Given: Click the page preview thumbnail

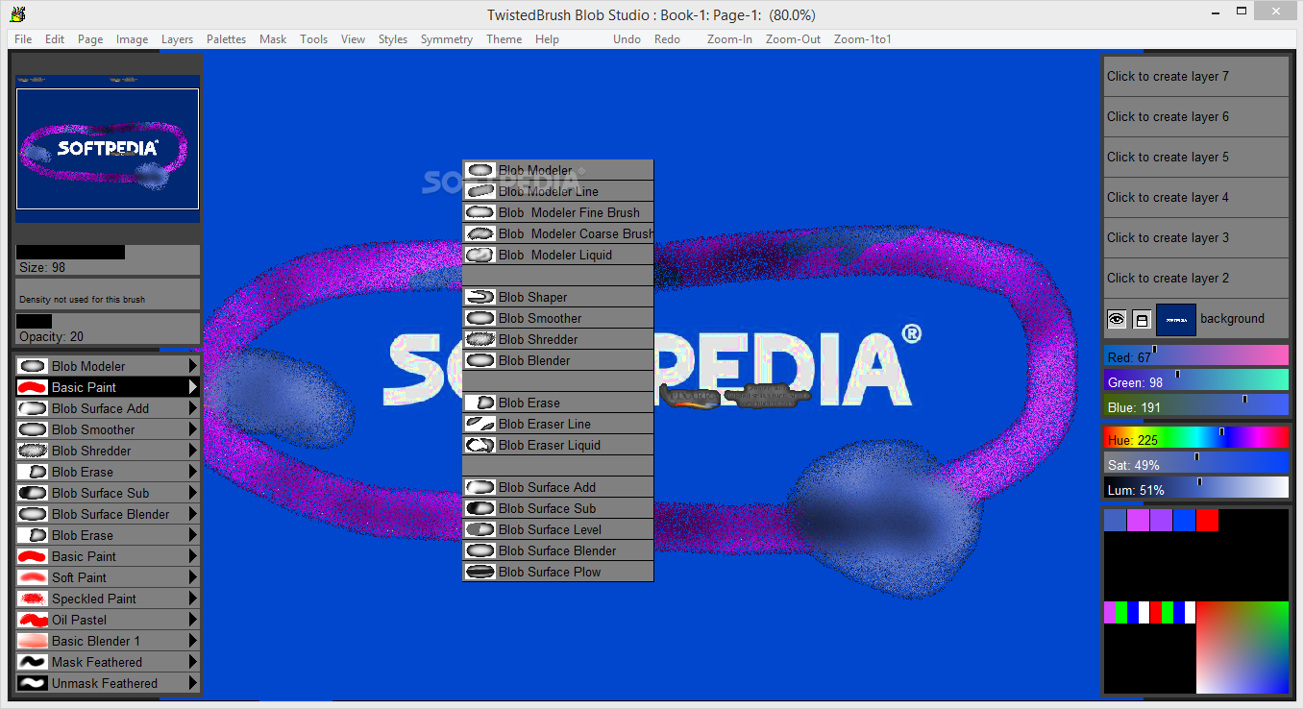Looking at the screenshot, I should [x=108, y=149].
